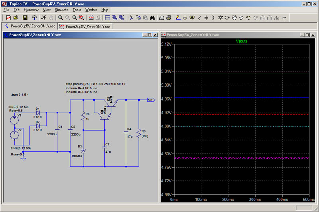
Task: Click the .step param [RX] list directive
Action: point(95,84)
